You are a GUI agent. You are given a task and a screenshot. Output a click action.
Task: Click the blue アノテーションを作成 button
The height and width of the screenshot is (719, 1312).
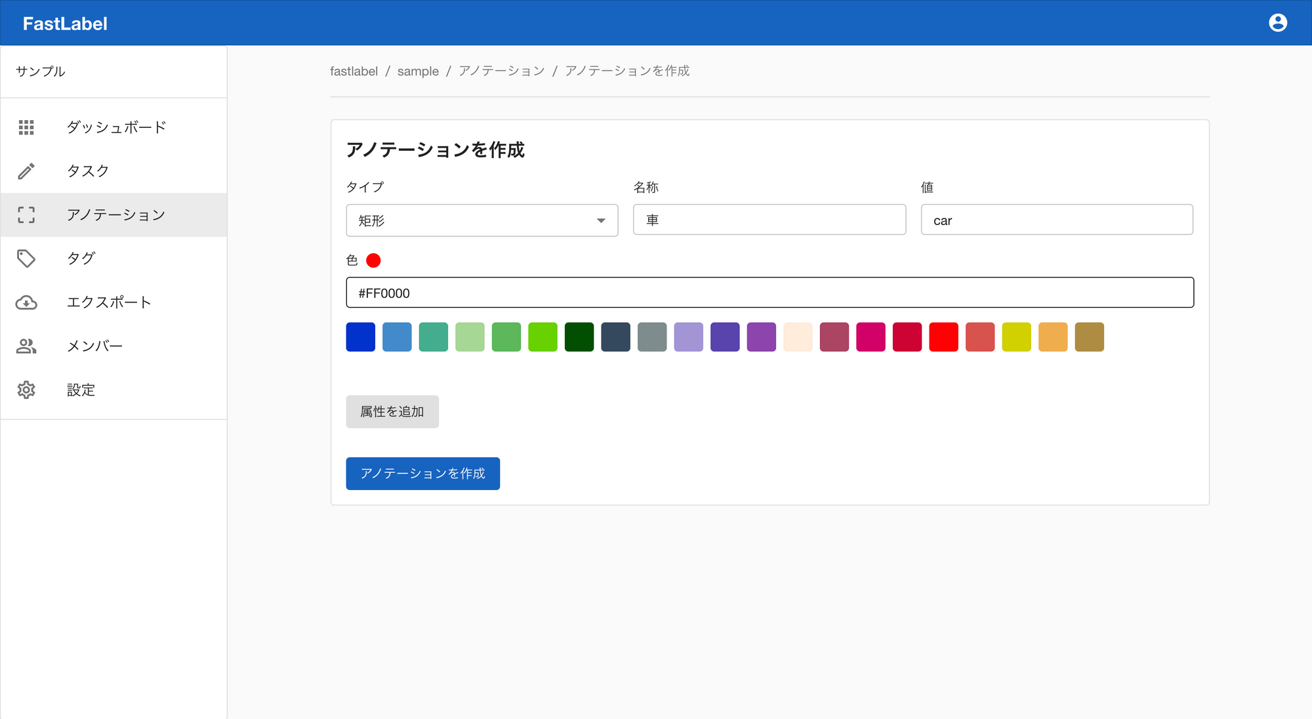click(423, 474)
